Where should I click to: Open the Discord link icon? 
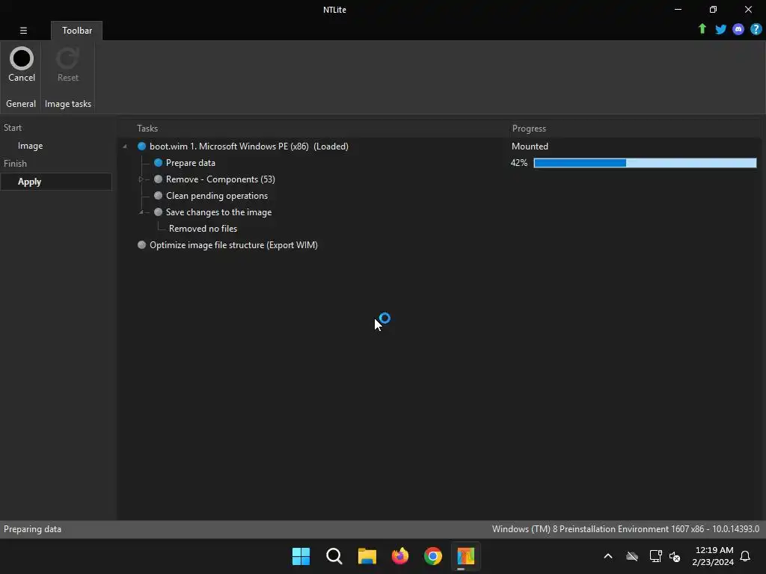tap(738, 29)
